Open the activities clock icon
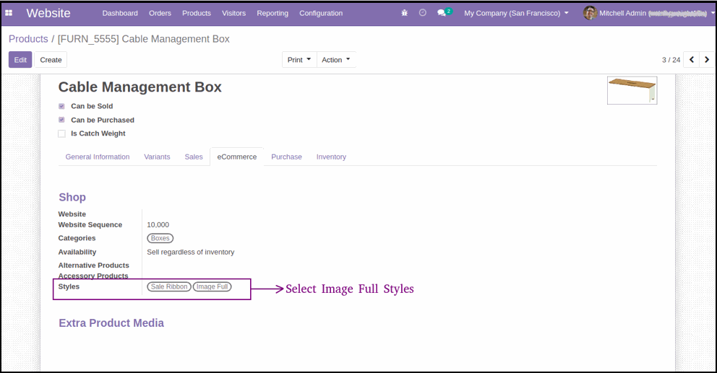Image resolution: width=717 pixels, height=373 pixels. 423,13
